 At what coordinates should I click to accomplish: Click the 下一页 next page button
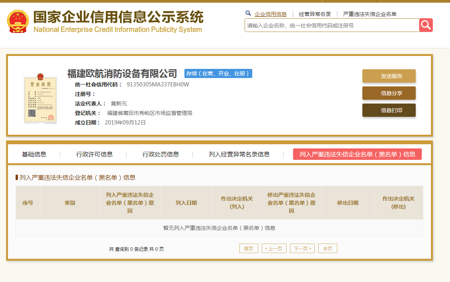coord(302,249)
